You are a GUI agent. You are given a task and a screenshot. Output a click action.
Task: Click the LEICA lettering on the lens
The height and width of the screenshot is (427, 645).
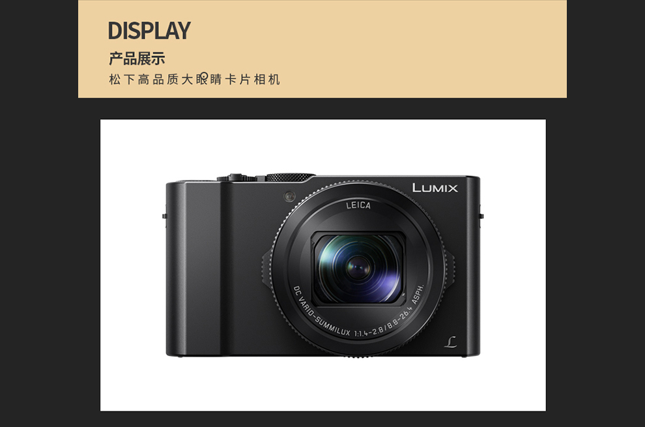point(358,205)
